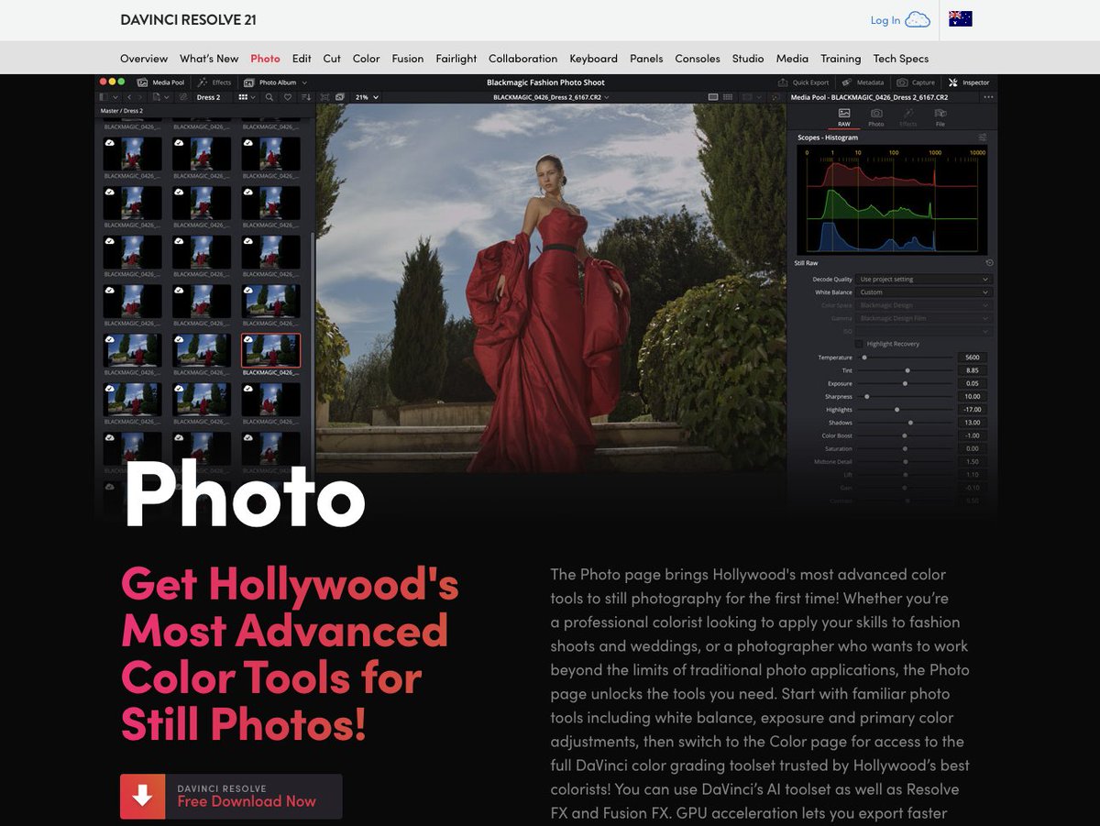Open the Training navigation item
This screenshot has width=1100, height=826.
point(841,59)
